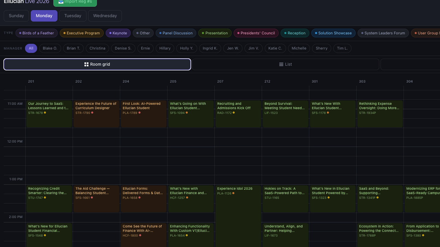Open the Wednesday day tab
440x247 pixels.
(x=105, y=16)
